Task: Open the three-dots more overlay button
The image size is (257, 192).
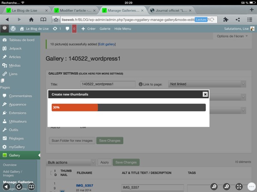Action: tap(251, 186)
